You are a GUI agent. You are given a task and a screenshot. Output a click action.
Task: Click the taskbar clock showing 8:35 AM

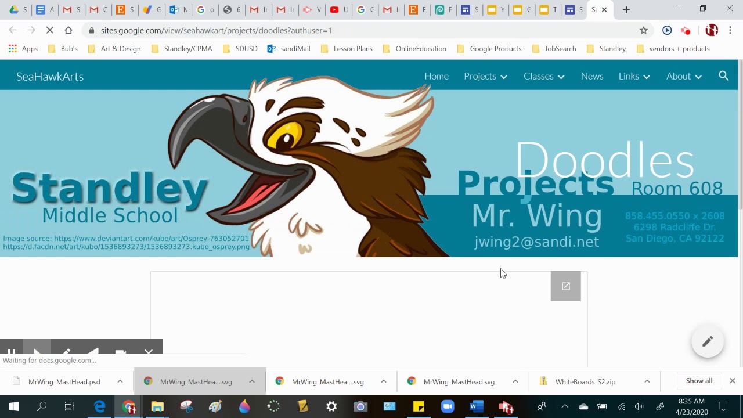point(691,407)
